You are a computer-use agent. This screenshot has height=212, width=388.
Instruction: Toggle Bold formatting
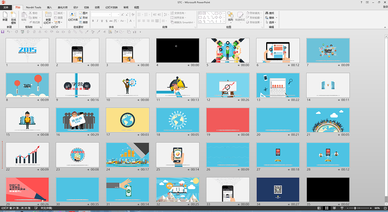click(x=93, y=21)
